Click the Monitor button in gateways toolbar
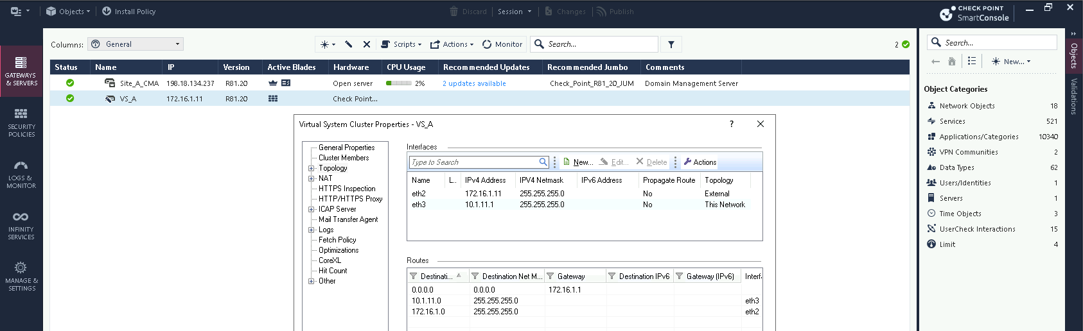The width and height of the screenshot is (1083, 331). 502,44
